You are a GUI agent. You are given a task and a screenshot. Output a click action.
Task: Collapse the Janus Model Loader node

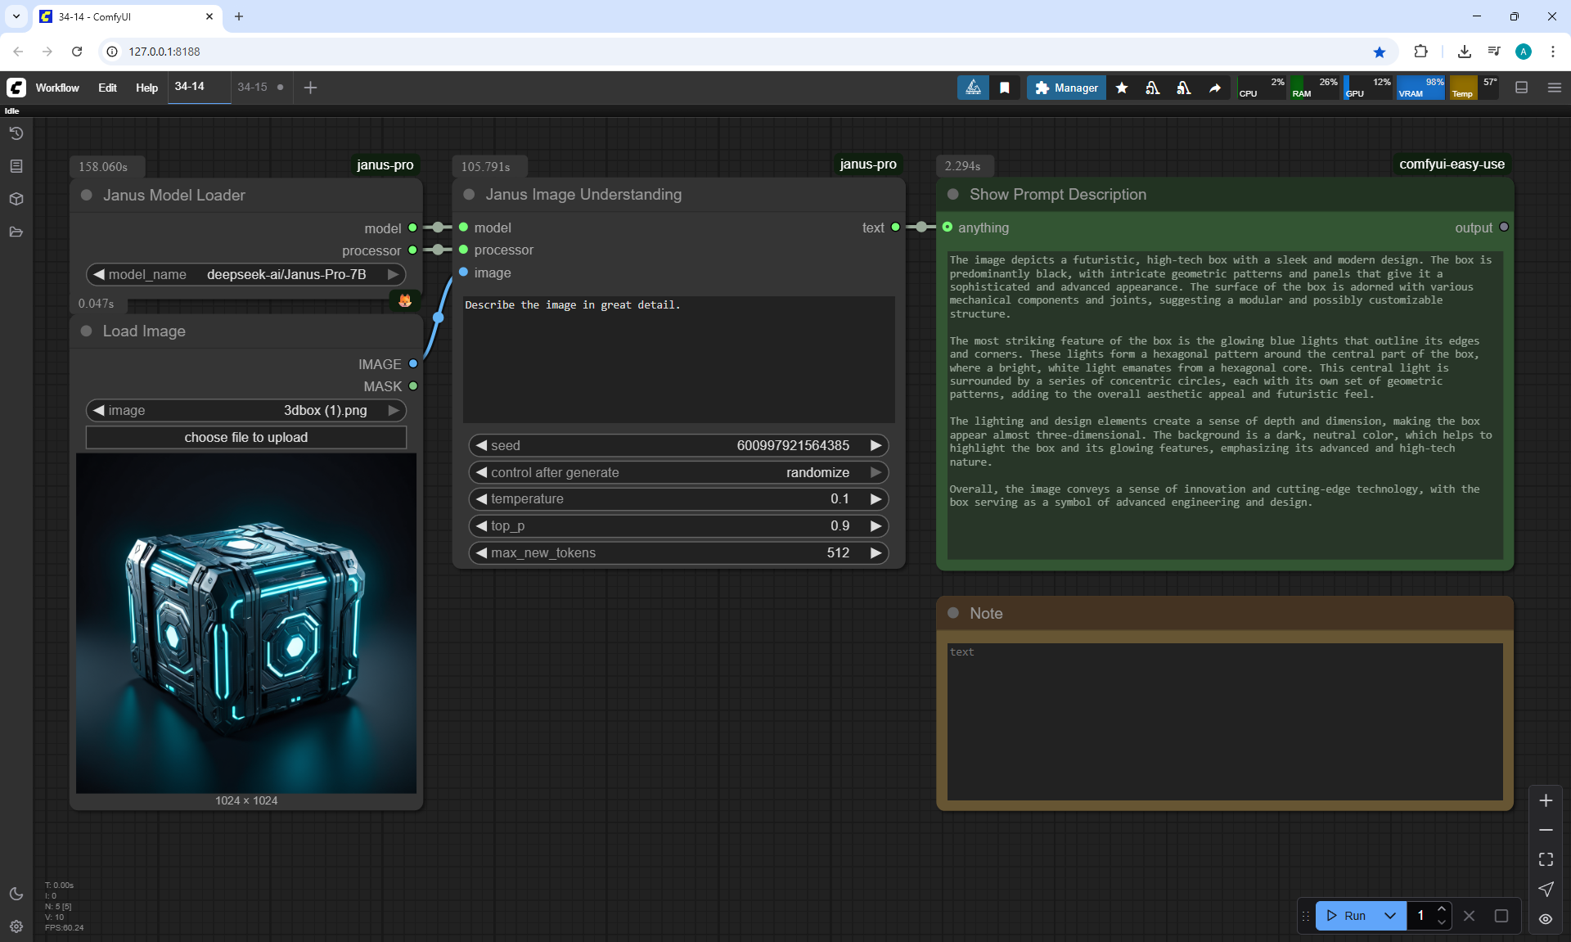point(86,196)
